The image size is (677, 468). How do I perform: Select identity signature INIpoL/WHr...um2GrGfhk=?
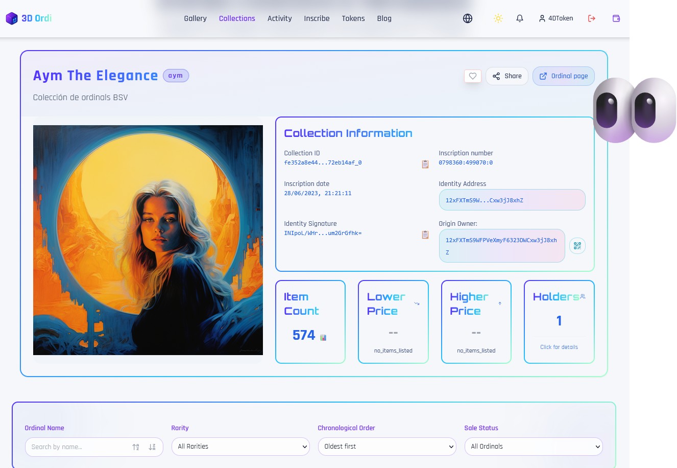(323, 233)
